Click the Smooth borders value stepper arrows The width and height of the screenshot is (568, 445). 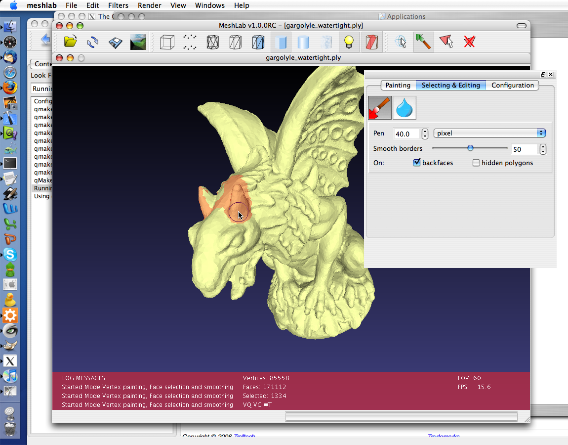(543, 149)
